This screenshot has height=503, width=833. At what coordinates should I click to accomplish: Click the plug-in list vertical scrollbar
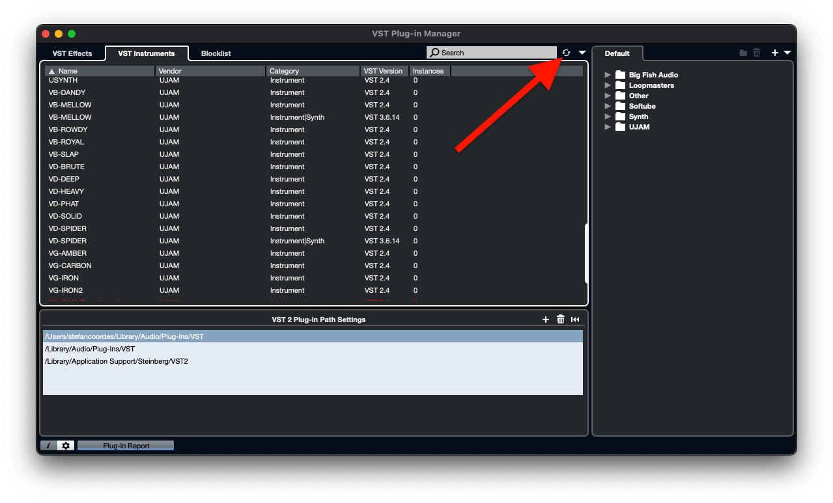(x=586, y=253)
